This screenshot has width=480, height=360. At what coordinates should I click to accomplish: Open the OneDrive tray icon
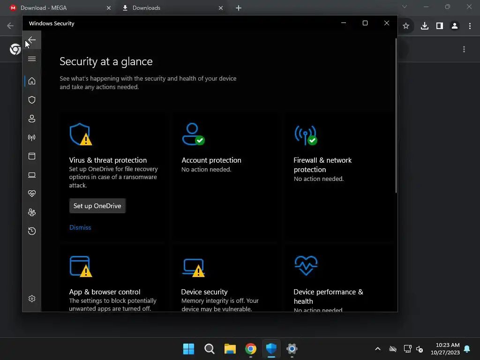393,349
